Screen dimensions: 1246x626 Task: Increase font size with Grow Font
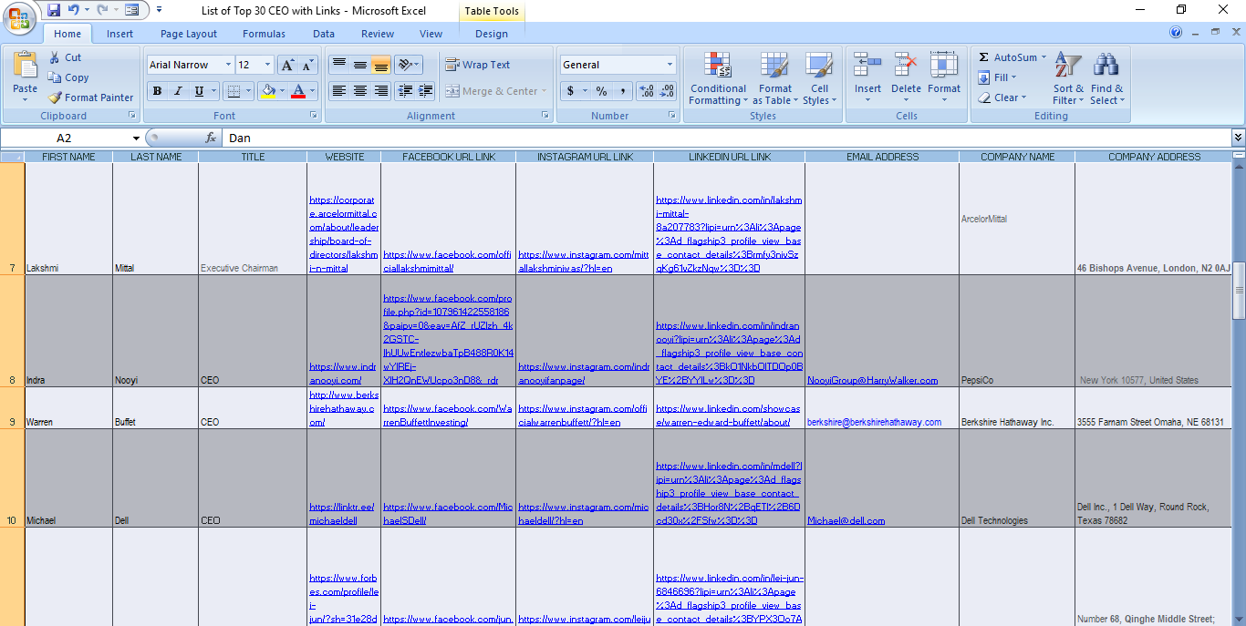pos(287,65)
